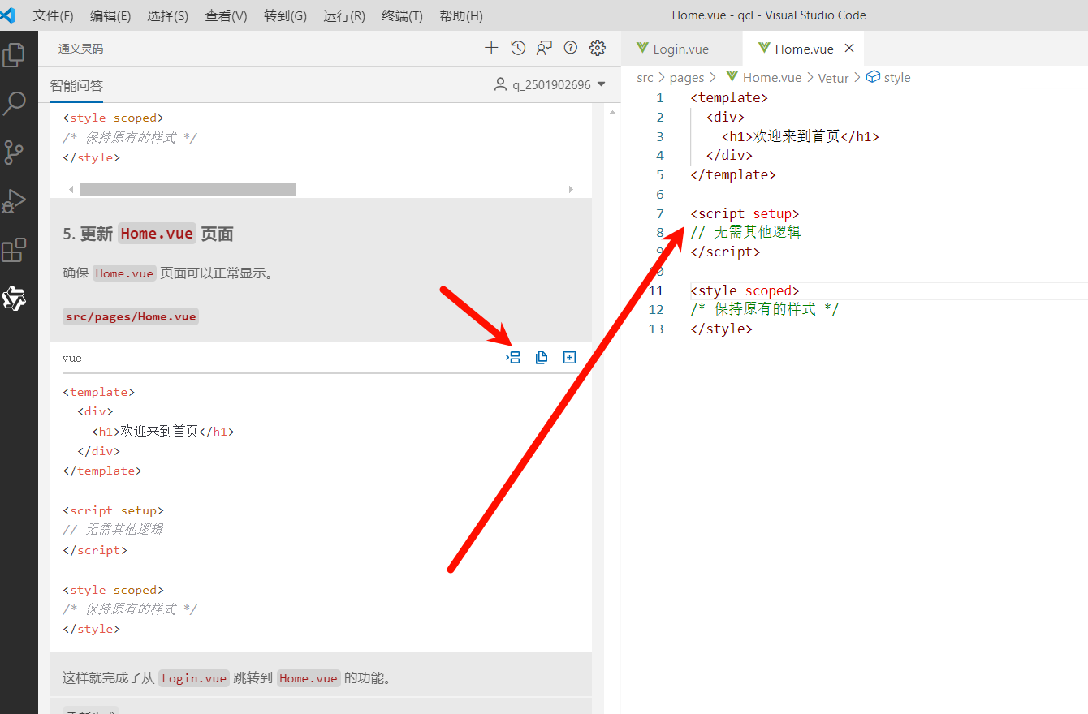Create new file from vue code block
Viewport: 1088px width, 714px height.
[x=569, y=357]
